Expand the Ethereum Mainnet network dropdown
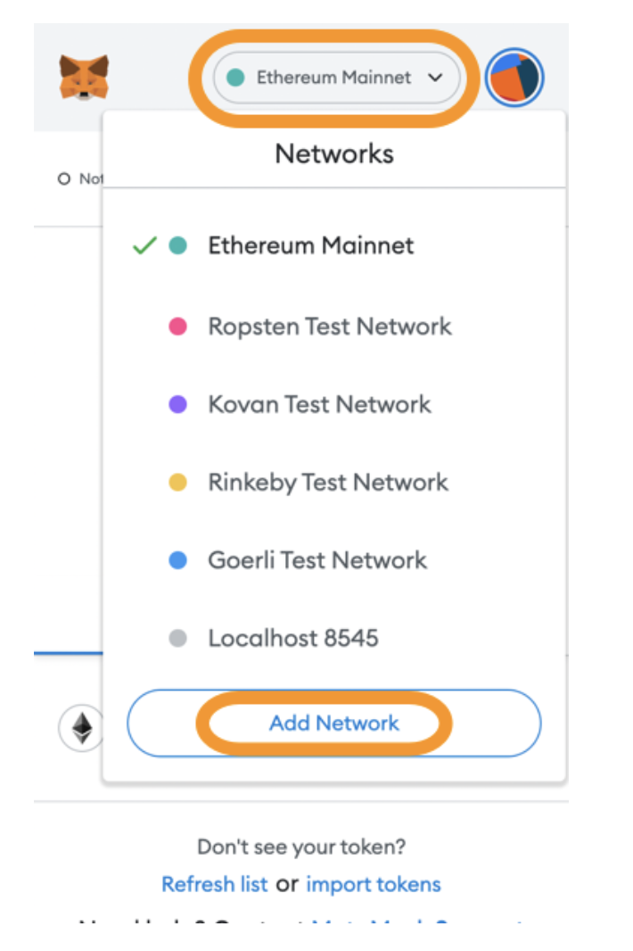633x951 pixels. (x=336, y=78)
